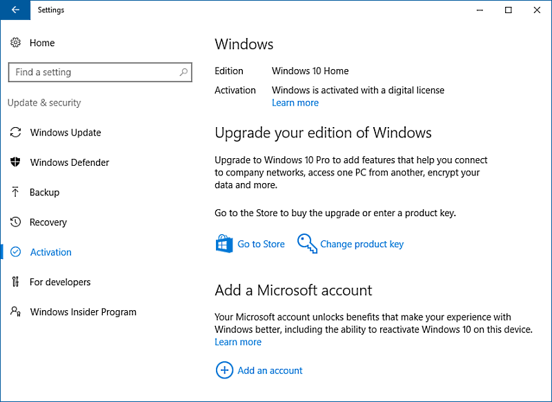Image resolution: width=552 pixels, height=402 pixels.
Task: Click the Backup upload arrow icon
Action: pyautogui.click(x=15, y=192)
